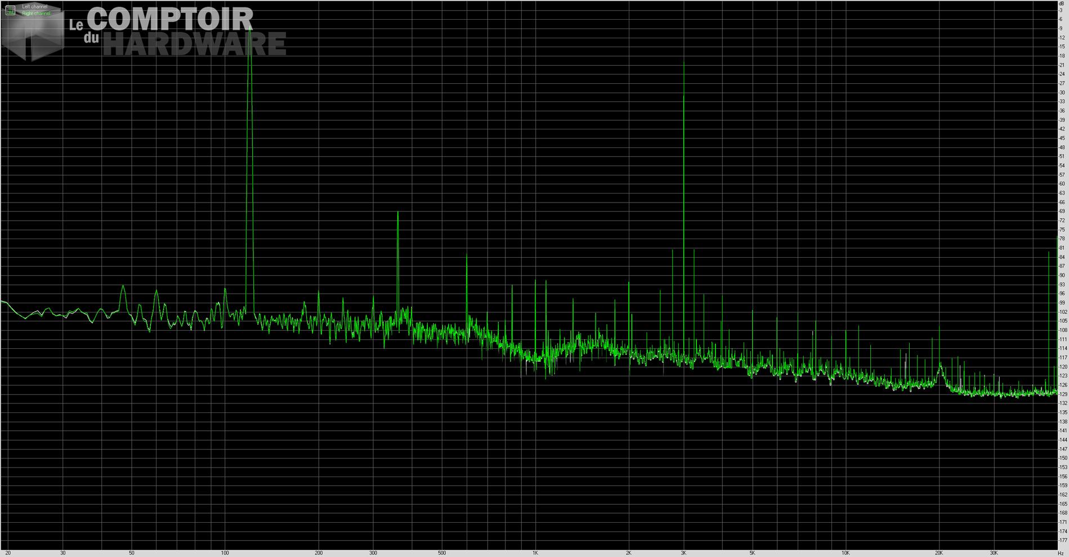Click the 10K frequency axis label
Screen dimensions: 1069x557
[846, 553]
